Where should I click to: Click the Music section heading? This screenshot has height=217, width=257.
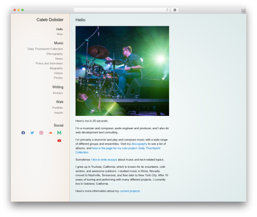(x=59, y=43)
